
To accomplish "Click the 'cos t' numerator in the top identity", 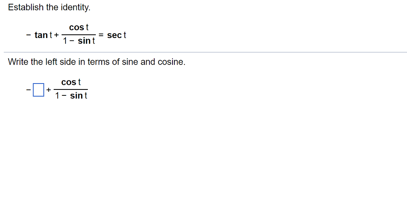I will tap(79, 27).
